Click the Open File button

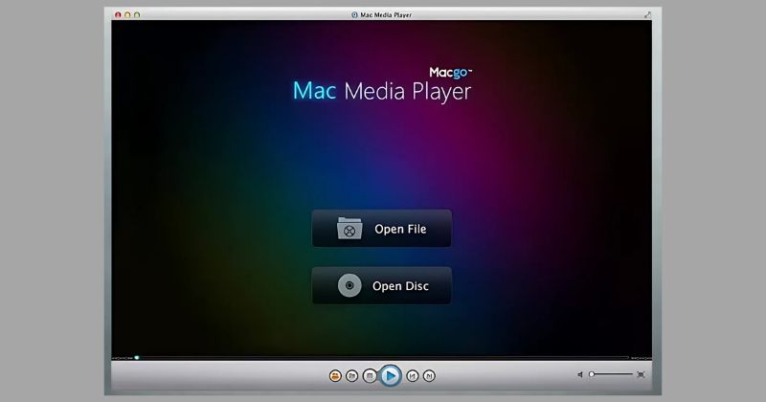point(381,228)
